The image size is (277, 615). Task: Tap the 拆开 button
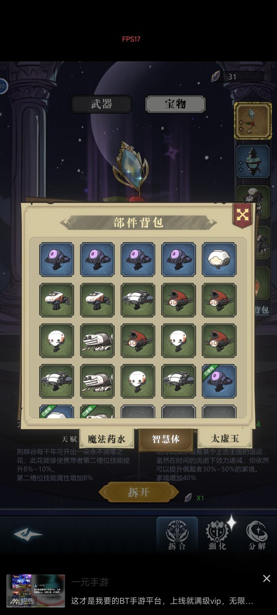click(138, 492)
